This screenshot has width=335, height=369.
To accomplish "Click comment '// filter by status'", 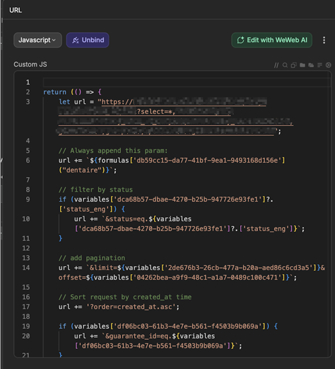I will tap(95, 190).
